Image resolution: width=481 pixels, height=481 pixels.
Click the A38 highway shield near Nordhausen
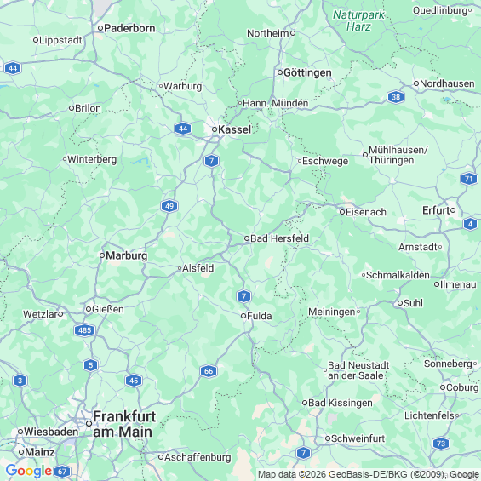396,97
